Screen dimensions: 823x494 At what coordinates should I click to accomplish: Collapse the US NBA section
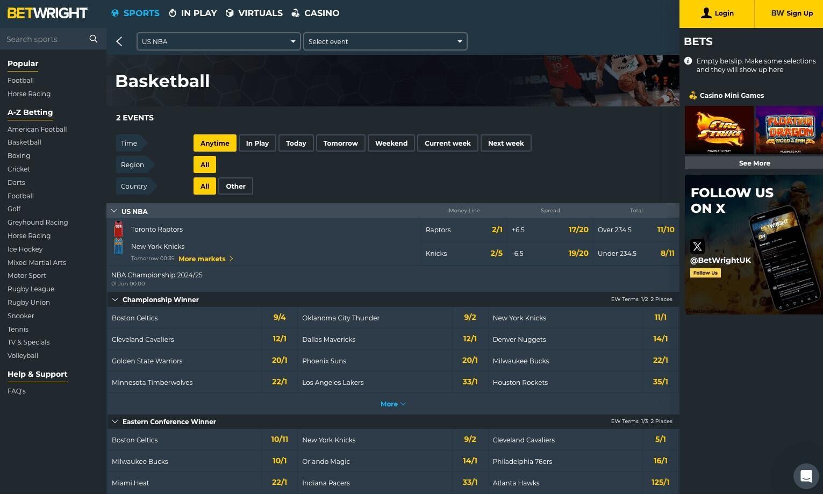(x=114, y=211)
